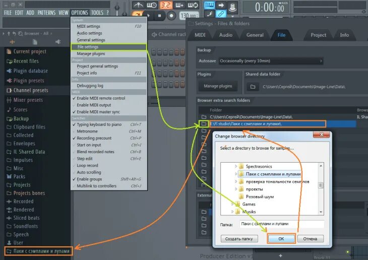Click the multilink to controllers knob icon
The width and height of the screenshot is (368, 260).
[x=232, y=7]
